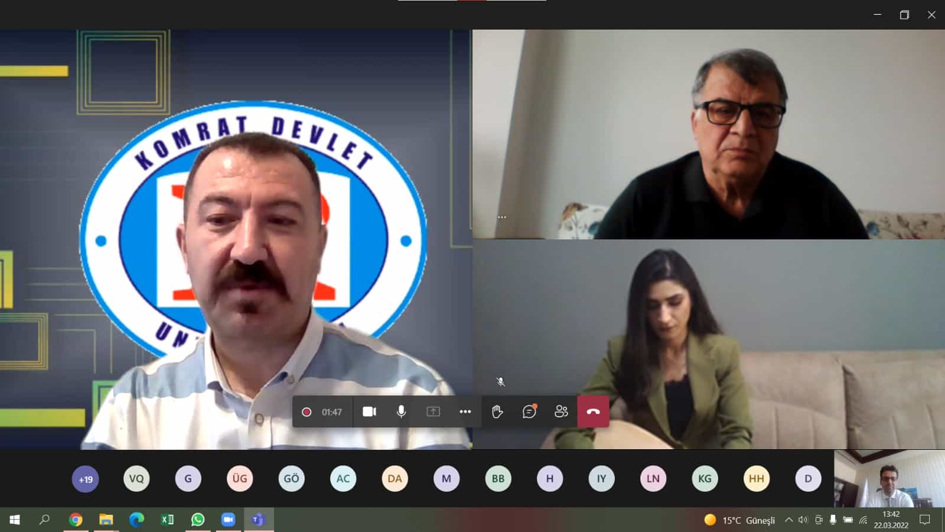Viewport: 945px width, 532px height.
Task: Show hidden system tray icons
Action: click(x=788, y=520)
